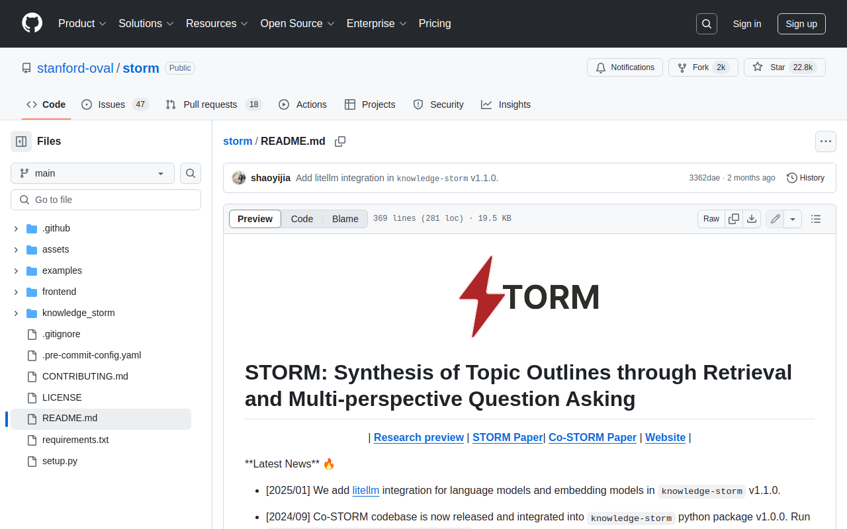Open the search magnifier in header

[707, 24]
